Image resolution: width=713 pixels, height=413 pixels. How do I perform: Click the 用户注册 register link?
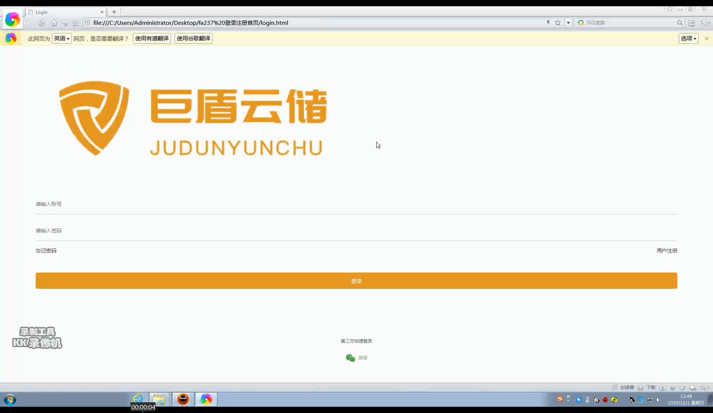point(667,251)
